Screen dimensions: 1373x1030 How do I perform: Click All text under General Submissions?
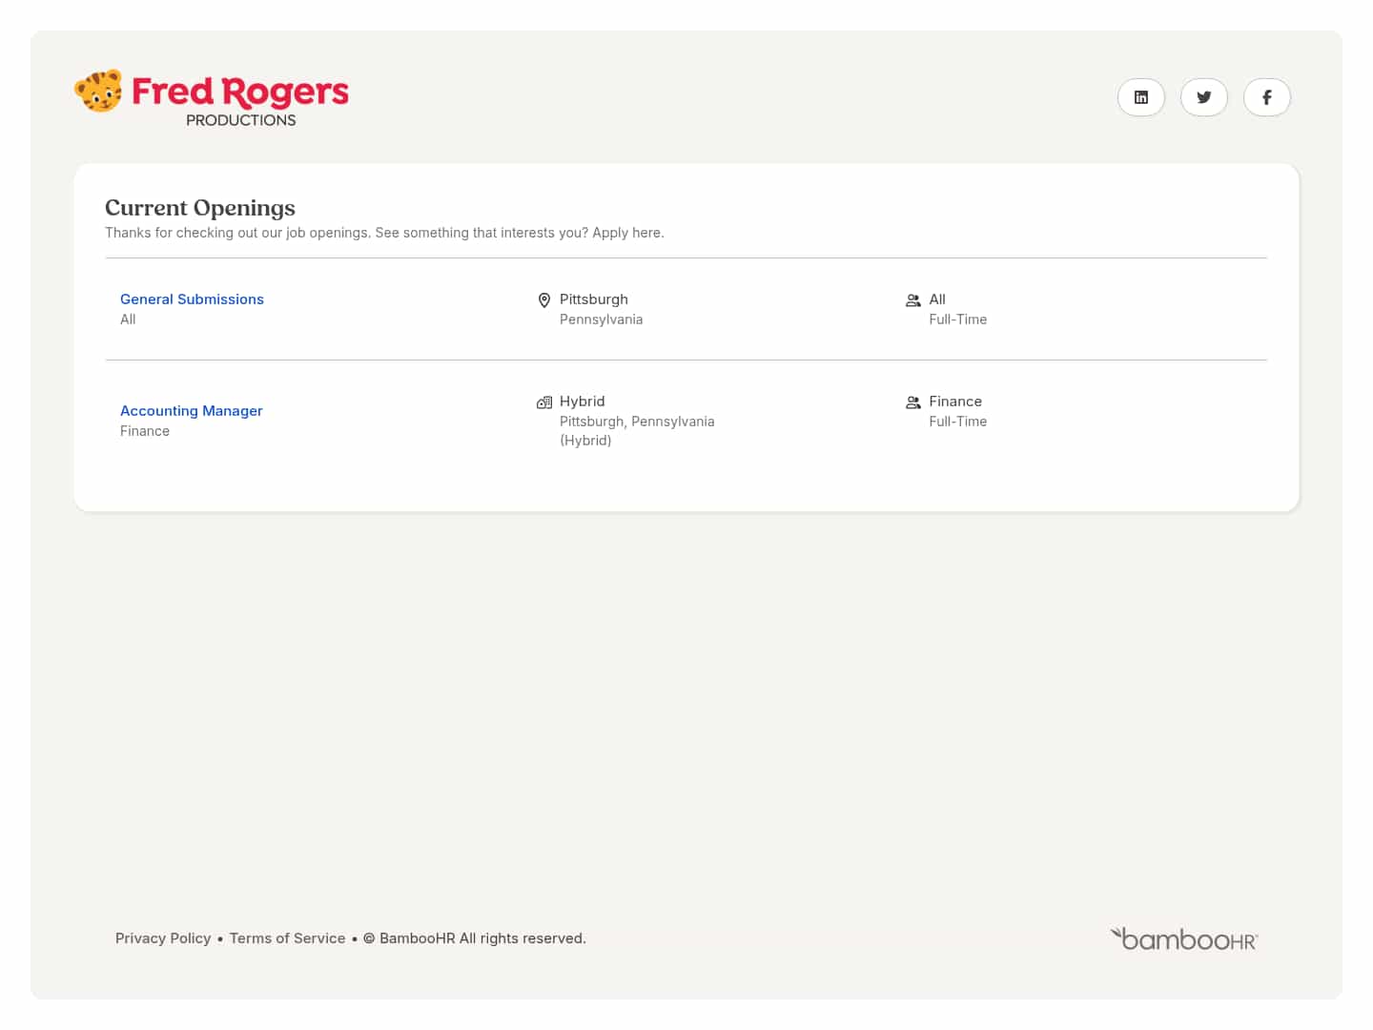(128, 319)
